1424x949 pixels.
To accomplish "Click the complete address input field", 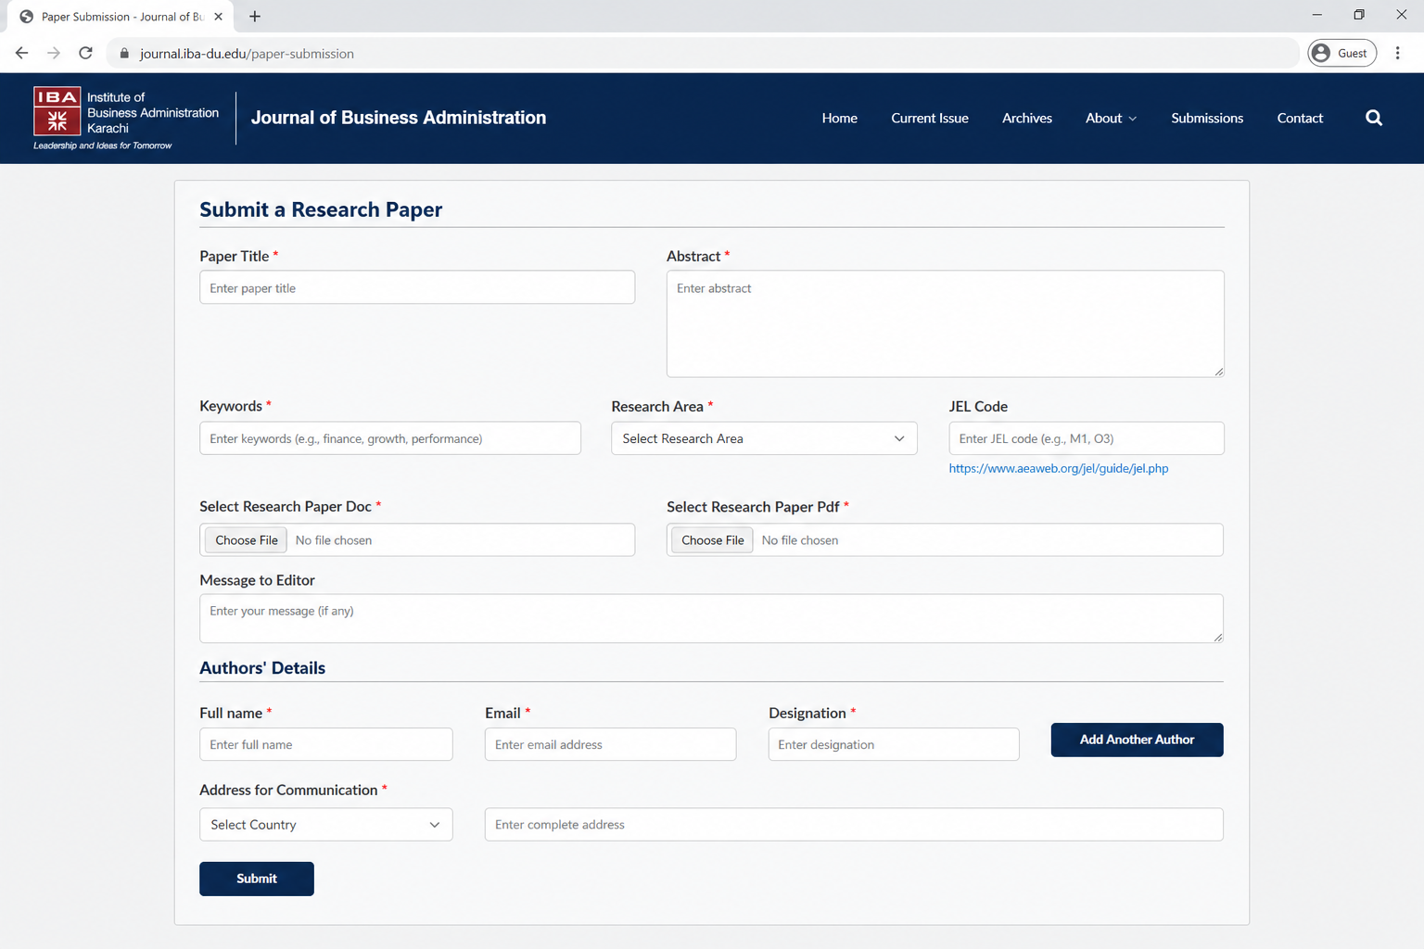I will coord(854,825).
